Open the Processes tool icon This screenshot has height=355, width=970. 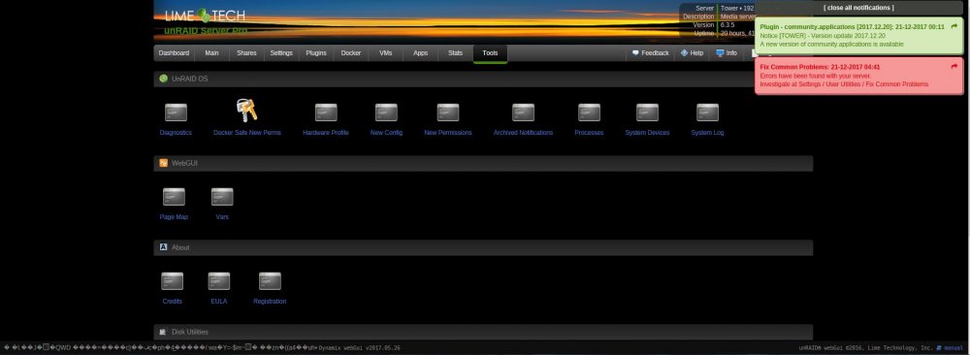589,113
